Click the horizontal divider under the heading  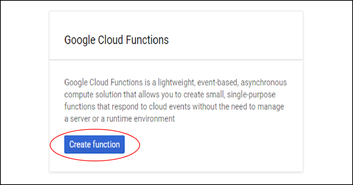pyautogui.click(x=176, y=60)
